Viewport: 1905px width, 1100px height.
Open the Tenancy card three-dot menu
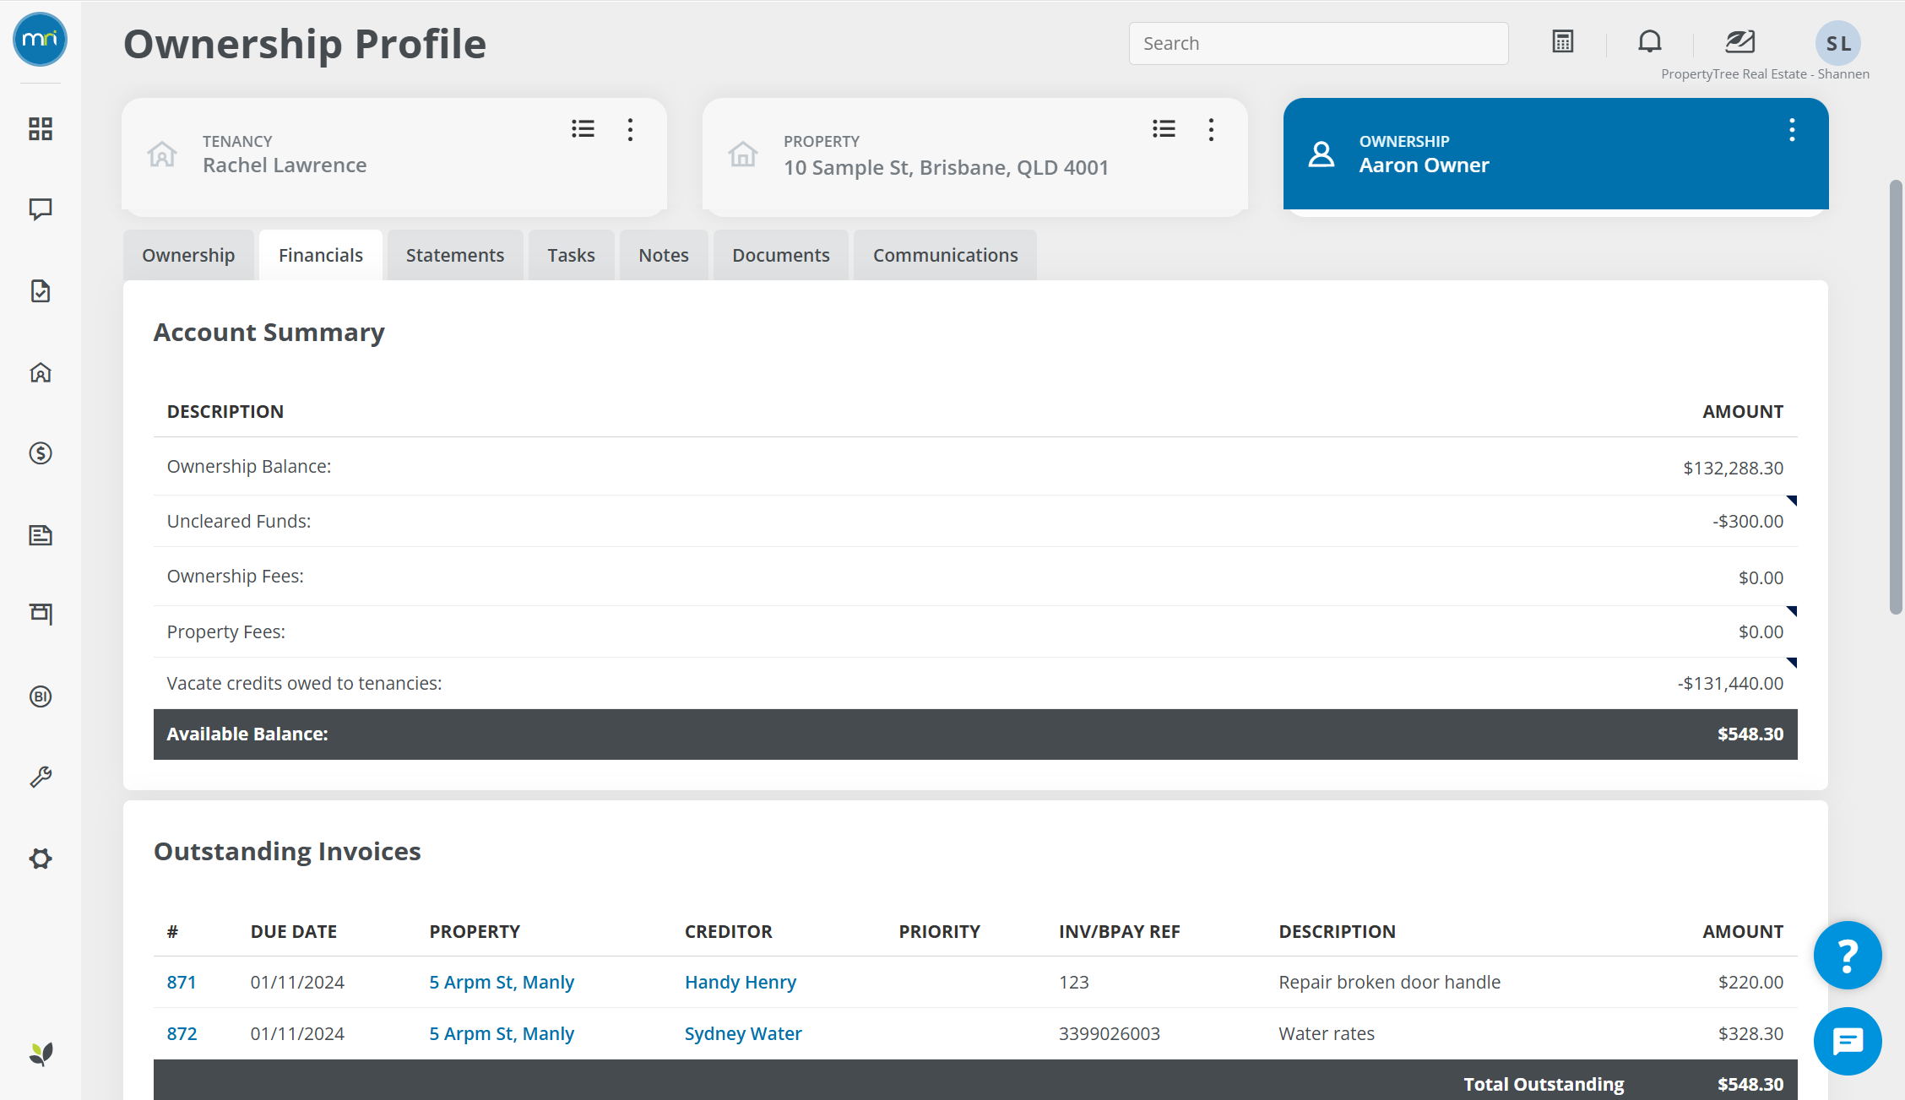(630, 129)
